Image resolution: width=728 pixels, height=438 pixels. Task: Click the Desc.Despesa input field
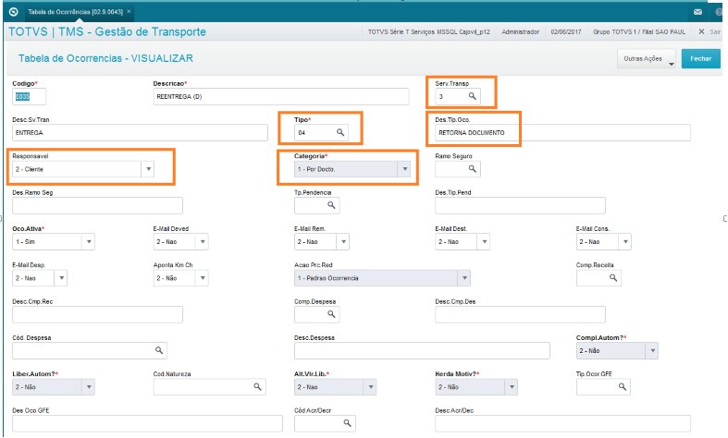click(x=422, y=351)
